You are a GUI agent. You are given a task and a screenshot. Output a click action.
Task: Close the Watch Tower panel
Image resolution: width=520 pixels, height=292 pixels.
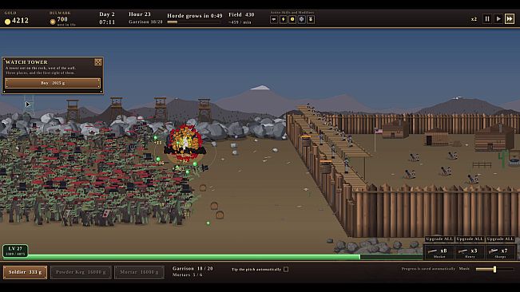coord(97,62)
